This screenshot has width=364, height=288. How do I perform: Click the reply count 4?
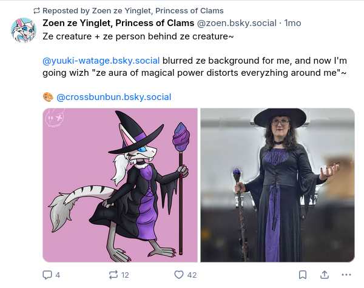(58, 275)
